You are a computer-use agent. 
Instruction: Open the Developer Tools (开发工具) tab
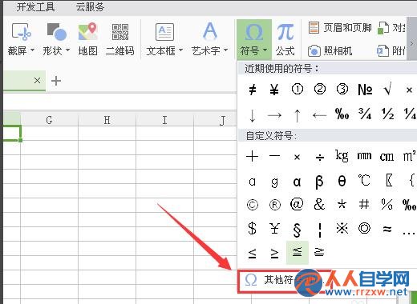tap(35, 7)
